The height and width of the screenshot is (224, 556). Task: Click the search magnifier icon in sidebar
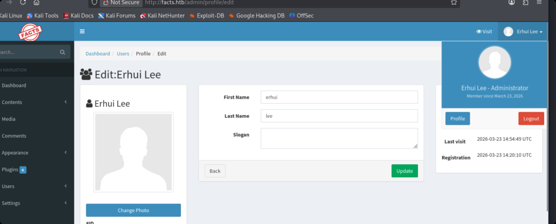click(x=62, y=52)
